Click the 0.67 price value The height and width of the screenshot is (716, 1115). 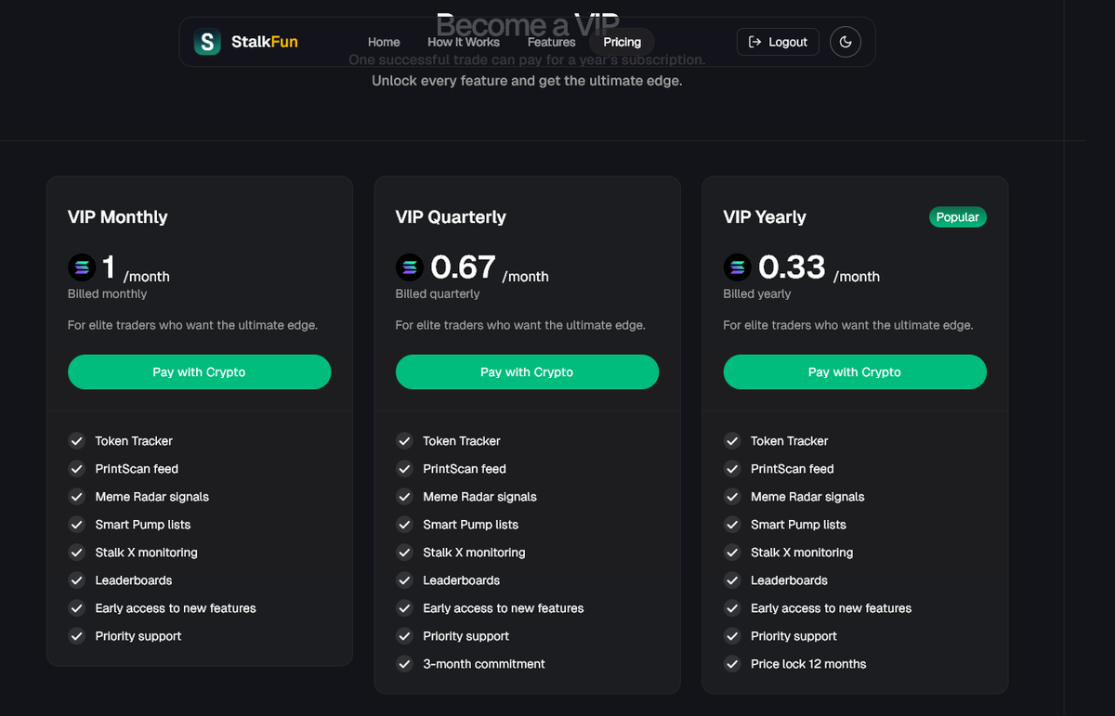click(x=463, y=267)
